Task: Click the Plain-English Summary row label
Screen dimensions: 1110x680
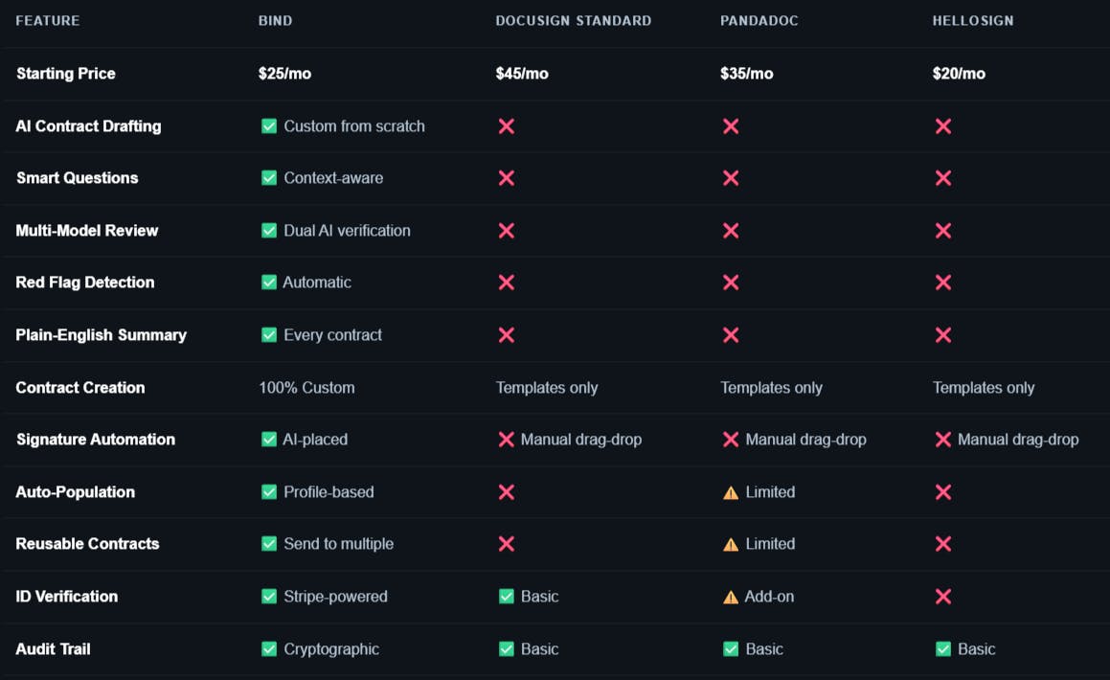Action: (102, 334)
